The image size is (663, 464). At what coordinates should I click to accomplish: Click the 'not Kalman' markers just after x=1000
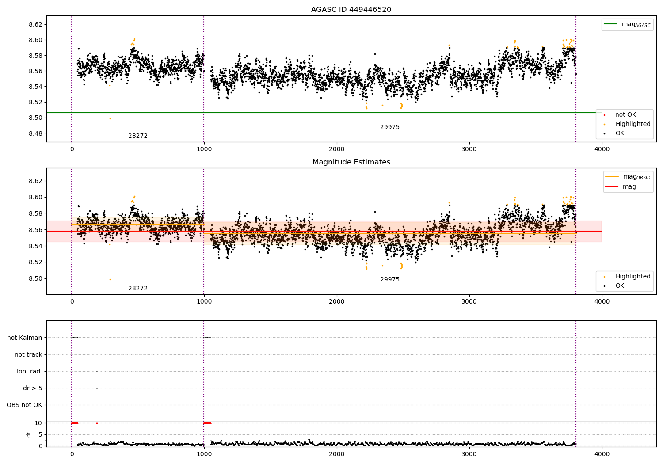[x=207, y=338]
